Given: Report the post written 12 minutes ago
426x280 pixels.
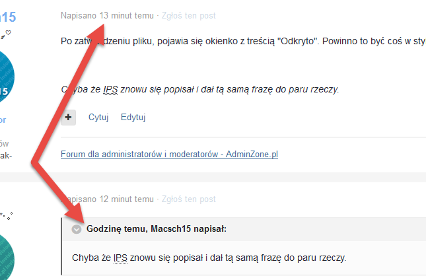Looking at the screenshot, I should [x=188, y=199].
